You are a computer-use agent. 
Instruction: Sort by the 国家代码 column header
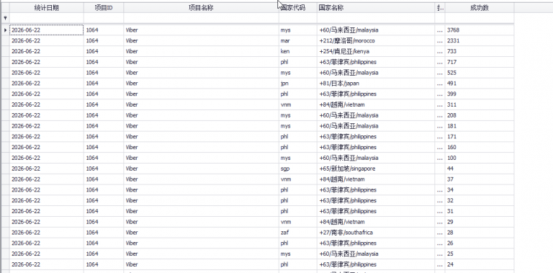[297, 8]
